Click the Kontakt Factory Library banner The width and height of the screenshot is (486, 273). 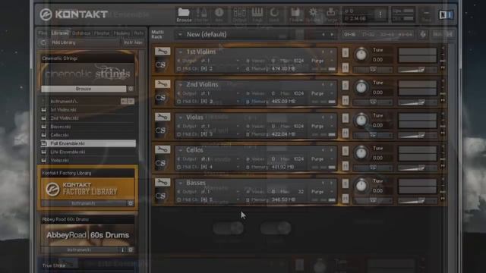tap(88, 189)
